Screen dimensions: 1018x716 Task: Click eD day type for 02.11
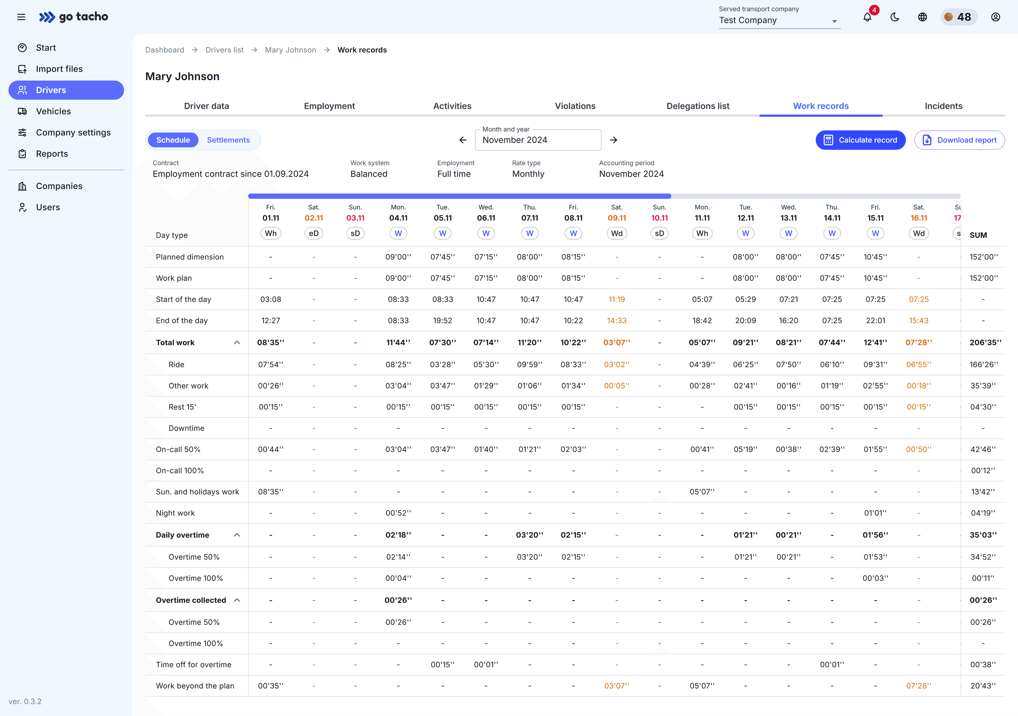coord(313,234)
